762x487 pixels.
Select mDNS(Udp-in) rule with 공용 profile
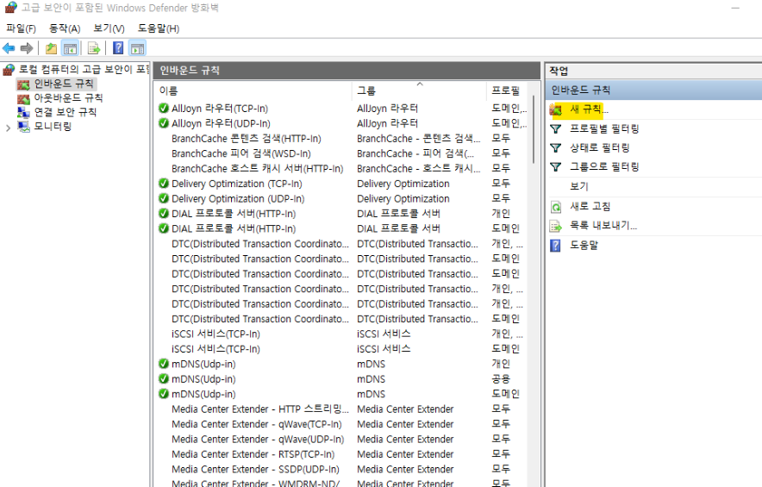(x=203, y=379)
